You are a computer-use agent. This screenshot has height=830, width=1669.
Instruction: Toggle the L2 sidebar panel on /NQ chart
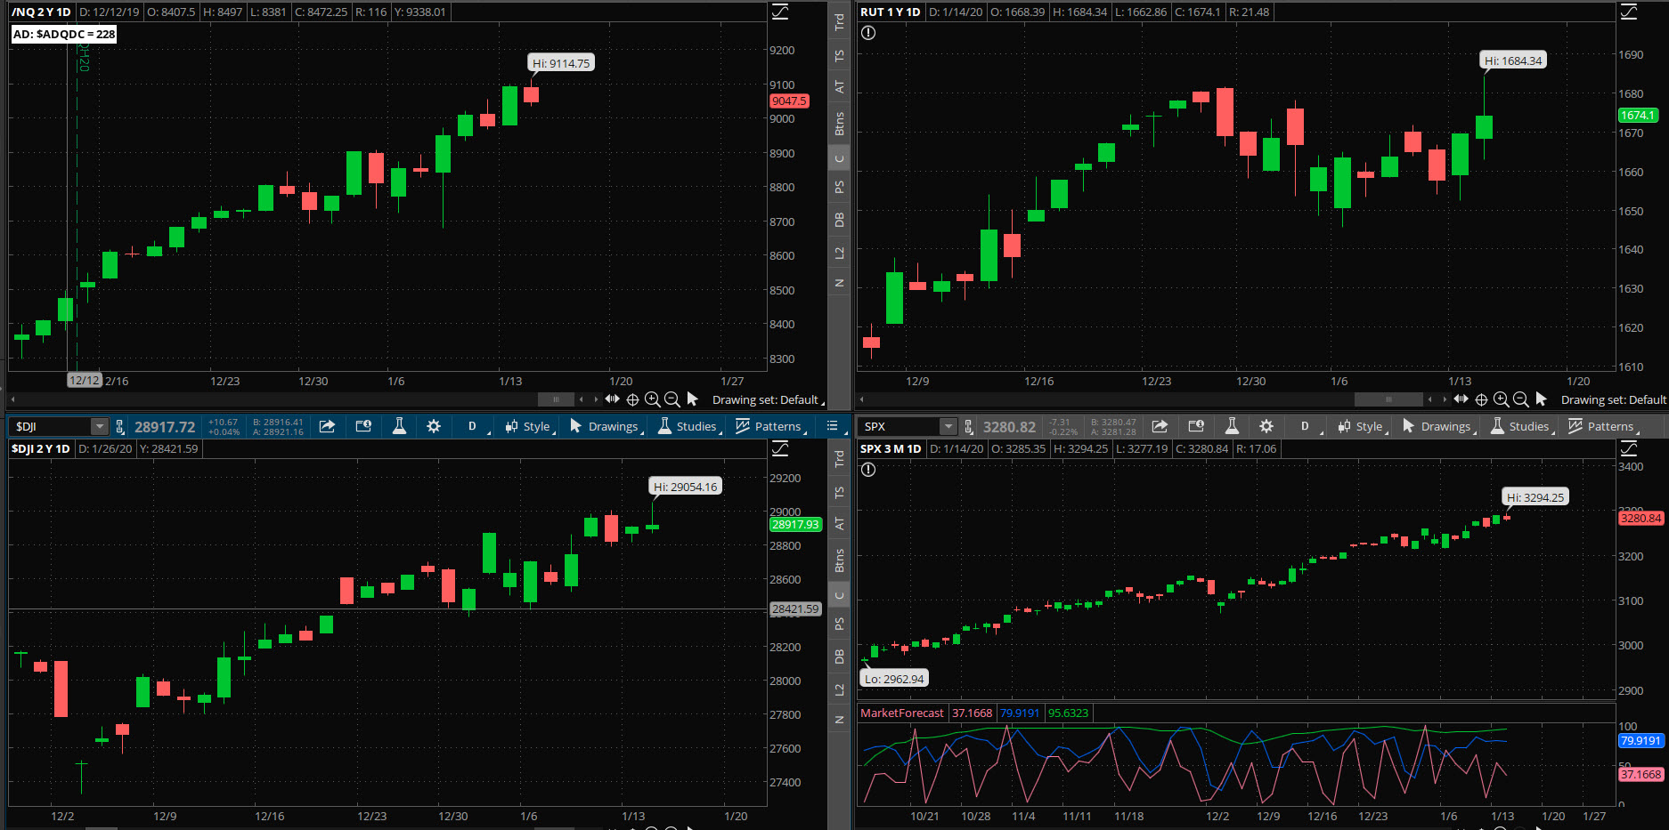839,254
